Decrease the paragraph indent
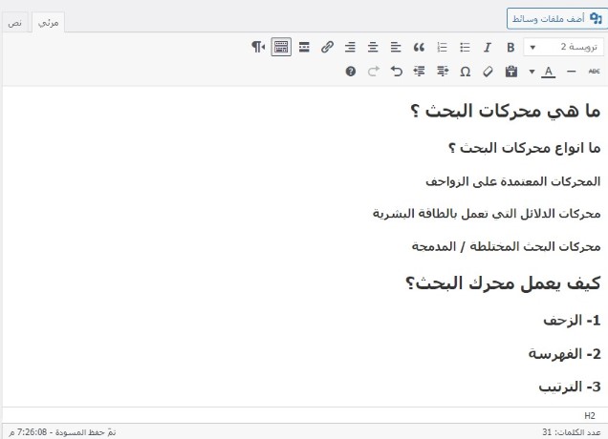This screenshot has height=439, width=608. pos(442,72)
